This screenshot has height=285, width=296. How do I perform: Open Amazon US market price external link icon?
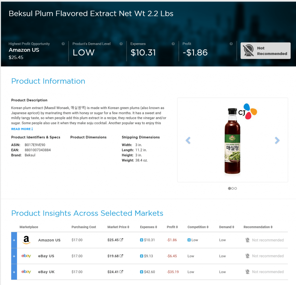121,240
